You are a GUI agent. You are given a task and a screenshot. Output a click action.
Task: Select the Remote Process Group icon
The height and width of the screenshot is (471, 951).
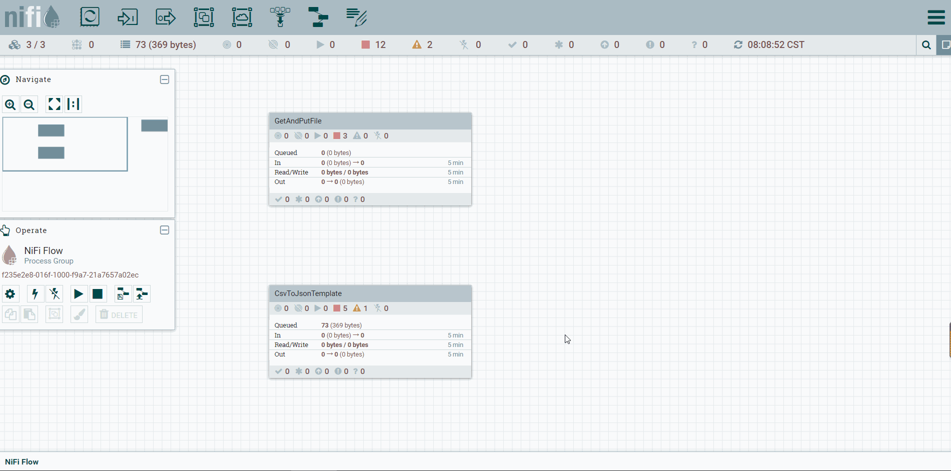(242, 17)
